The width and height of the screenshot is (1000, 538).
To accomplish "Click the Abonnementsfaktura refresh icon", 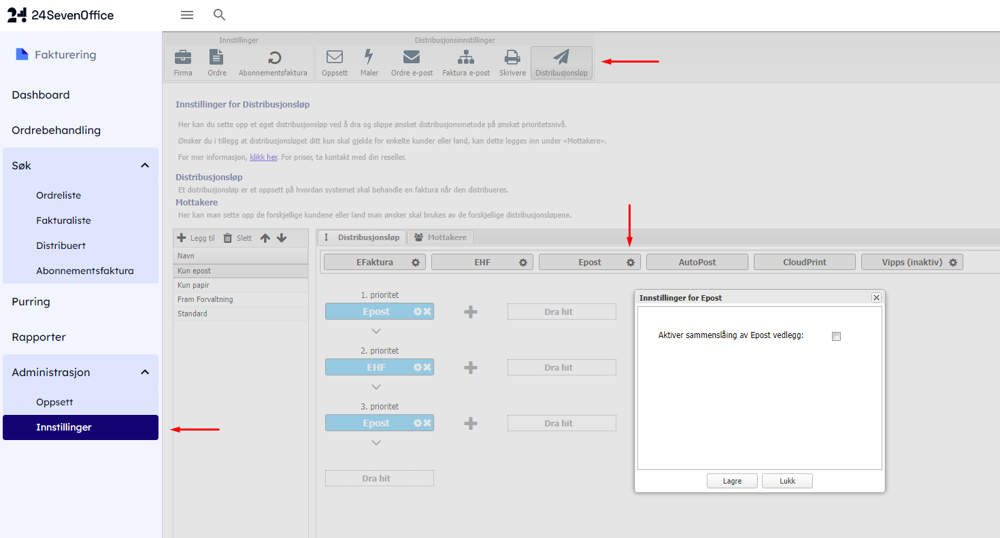I will (273, 57).
